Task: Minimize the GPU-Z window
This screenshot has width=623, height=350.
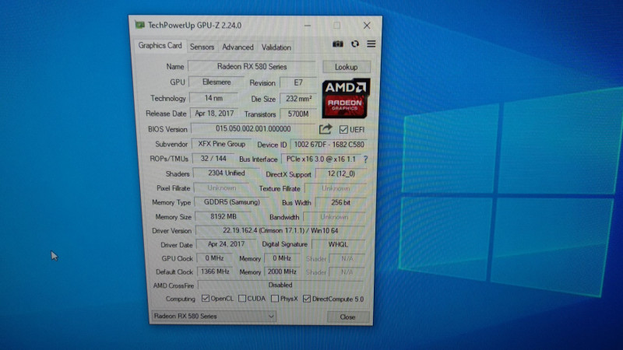Action: pos(308,26)
